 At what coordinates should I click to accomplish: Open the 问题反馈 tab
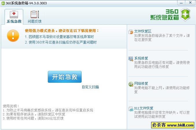(x=35, y=17)
